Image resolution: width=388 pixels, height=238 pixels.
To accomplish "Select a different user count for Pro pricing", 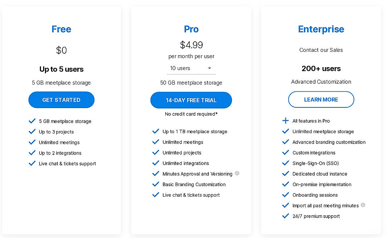I will (x=191, y=68).
